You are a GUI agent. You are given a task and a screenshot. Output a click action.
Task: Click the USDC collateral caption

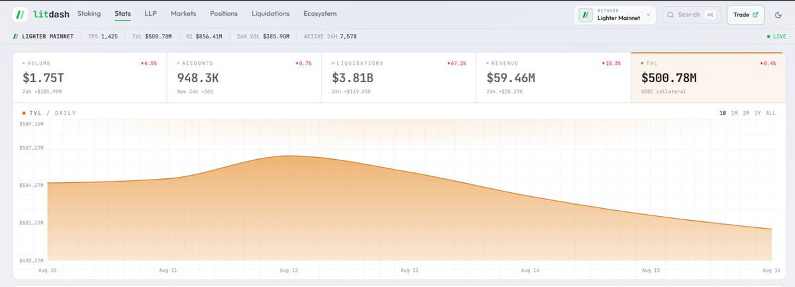pyautogui.click(x=664, y=91)
